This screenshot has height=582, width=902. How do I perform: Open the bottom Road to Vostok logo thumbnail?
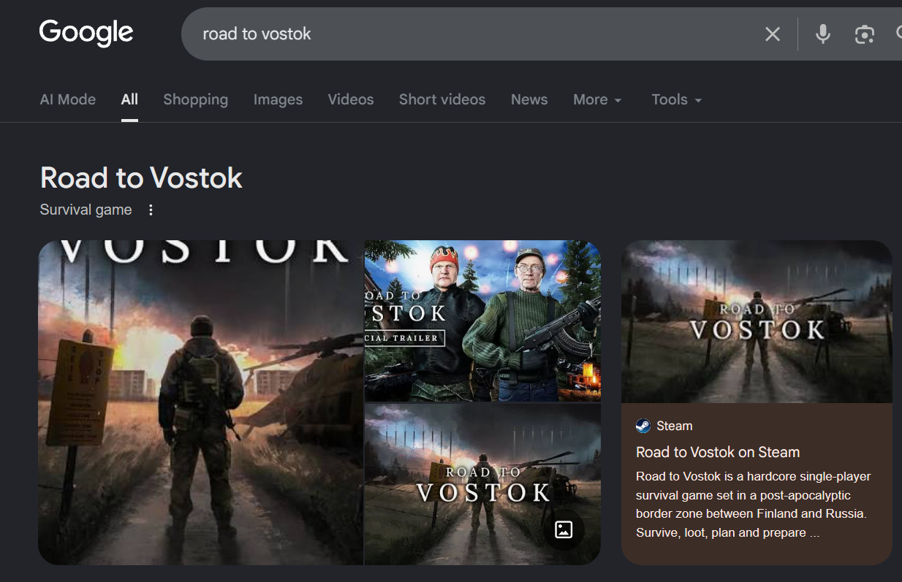tap(482, 485)
